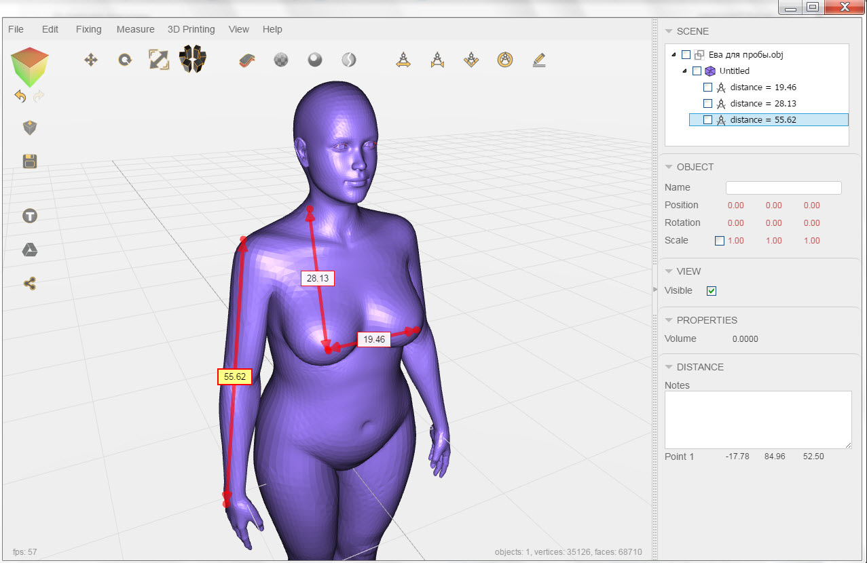Click the Notes text area
867x563 pixels.
click(x=758, y=419)
